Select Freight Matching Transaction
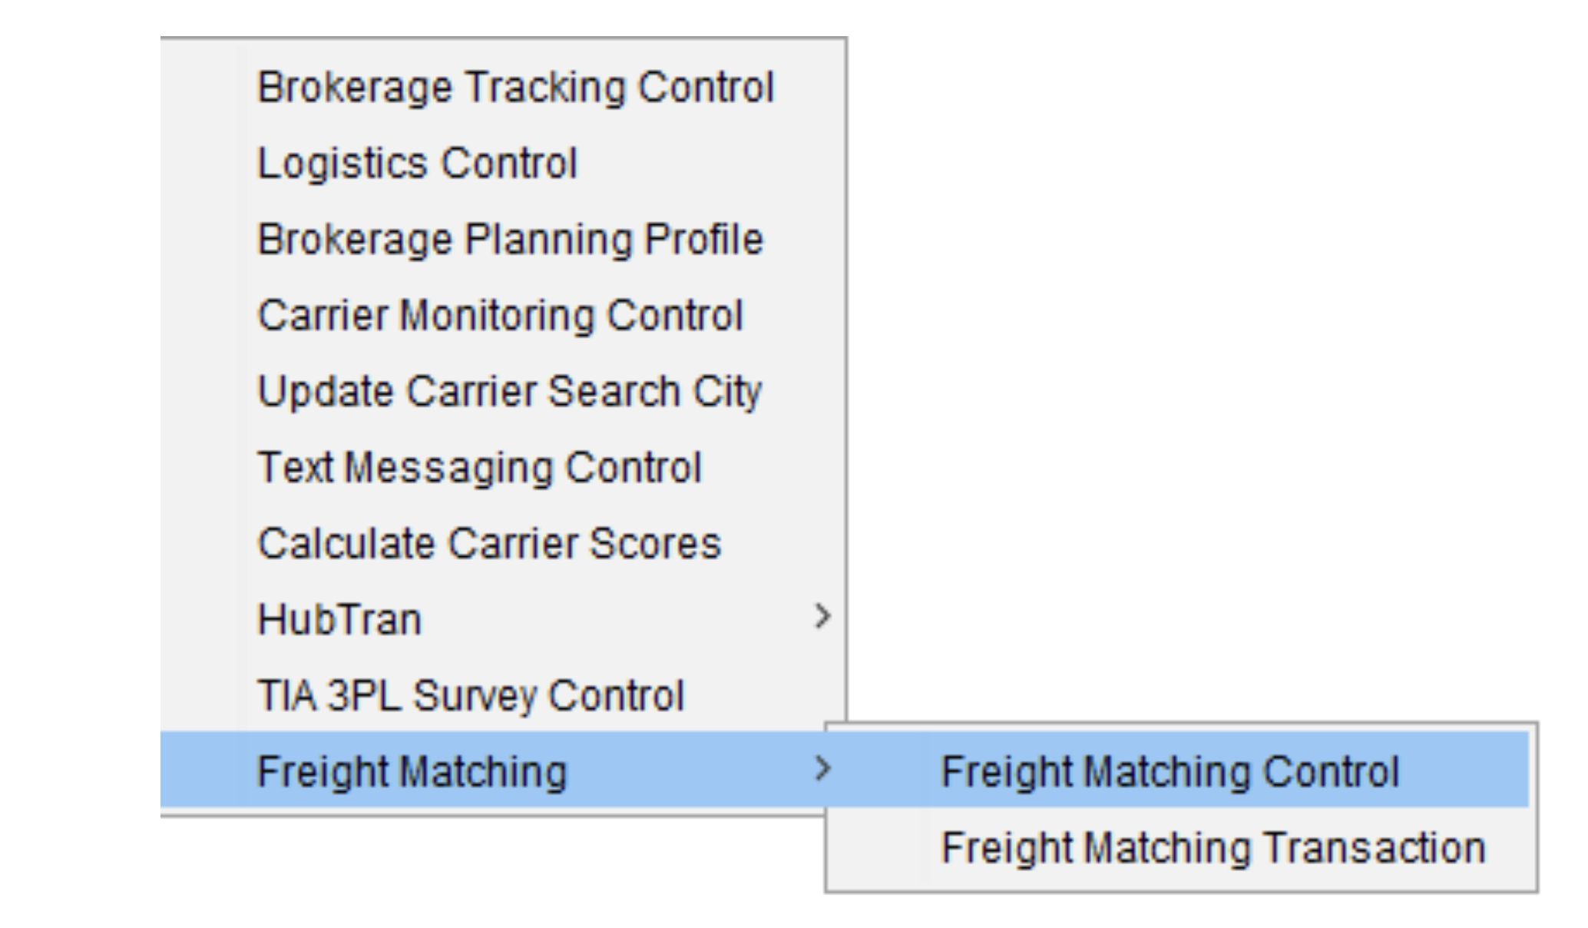 [x=1213, y=848]
